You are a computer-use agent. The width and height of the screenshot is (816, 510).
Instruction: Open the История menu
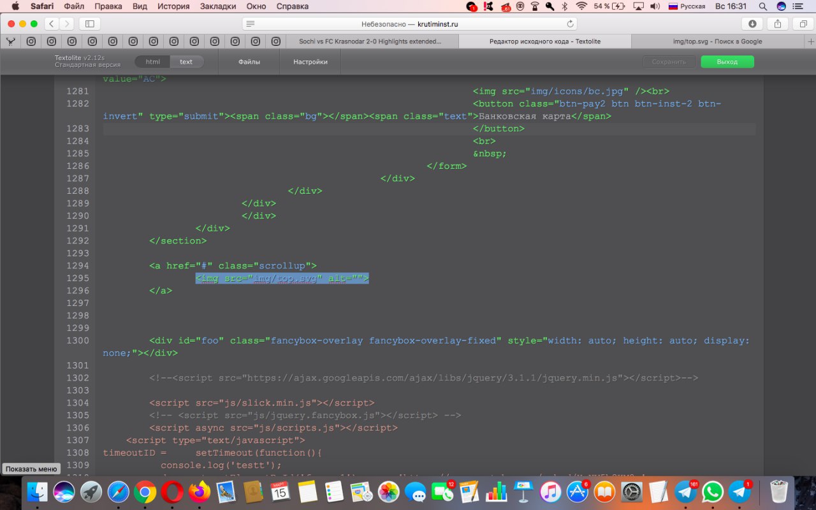pyautogui.click(x=173, y=6)
